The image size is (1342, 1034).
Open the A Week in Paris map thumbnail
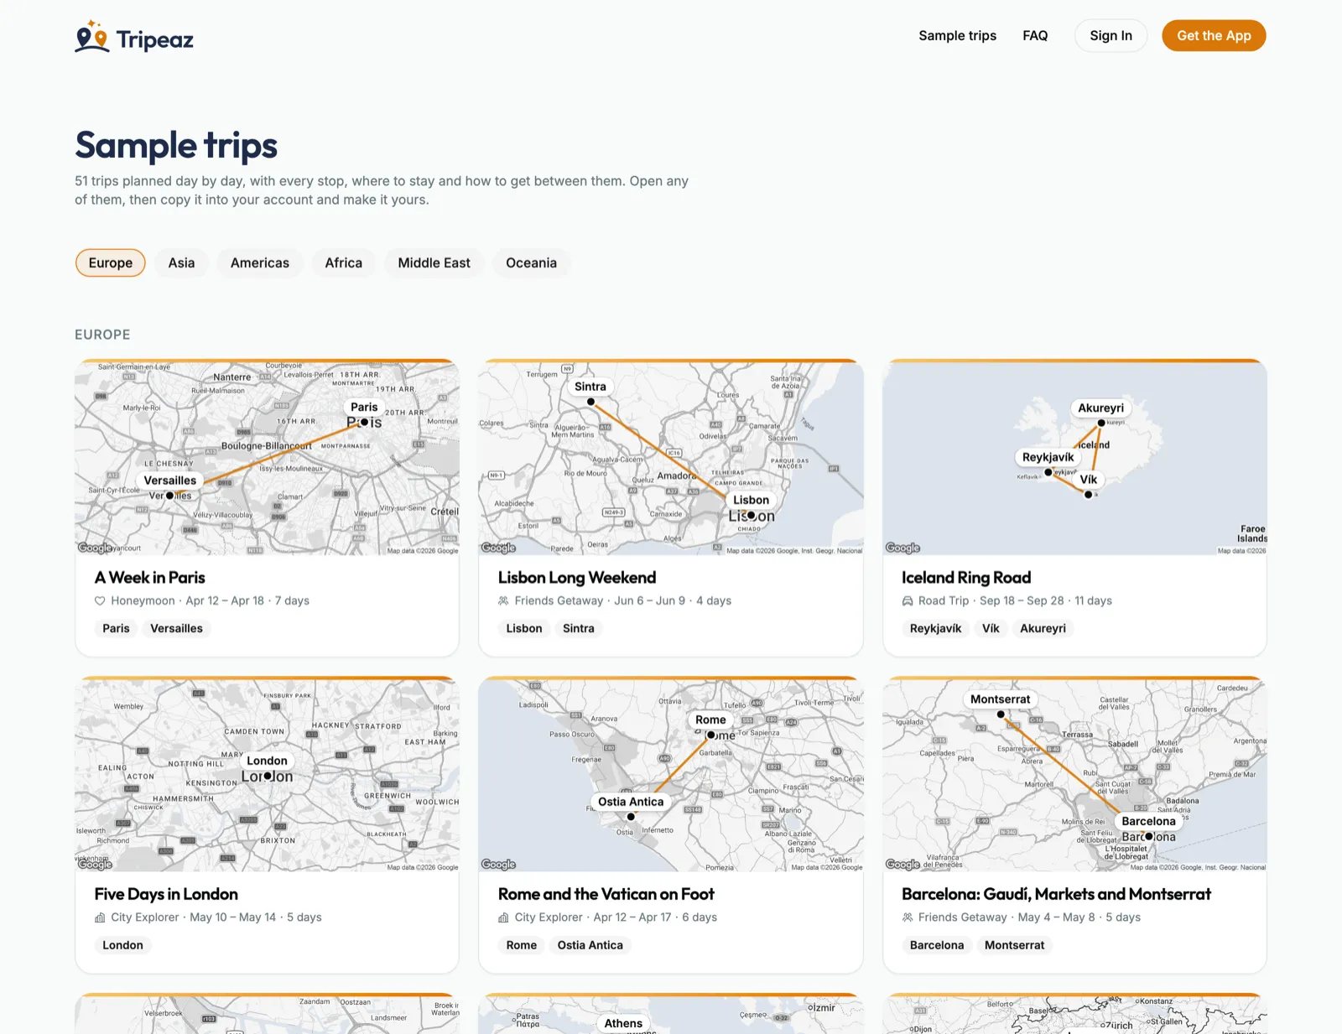click(x=267, y=458)
